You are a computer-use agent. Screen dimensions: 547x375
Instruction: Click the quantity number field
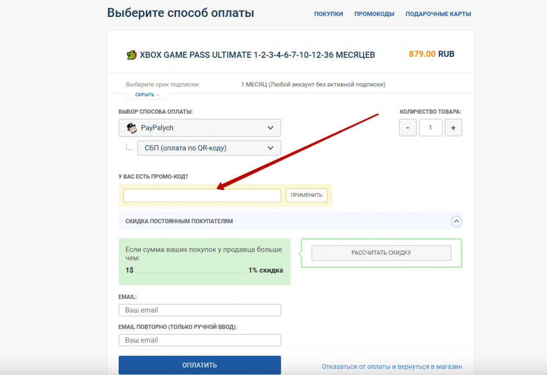tap(430, 127)
